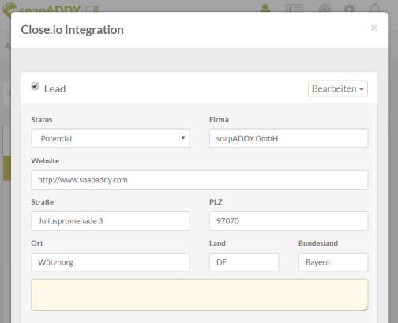Click the notification bell icon in header

[x=375, y=8]
